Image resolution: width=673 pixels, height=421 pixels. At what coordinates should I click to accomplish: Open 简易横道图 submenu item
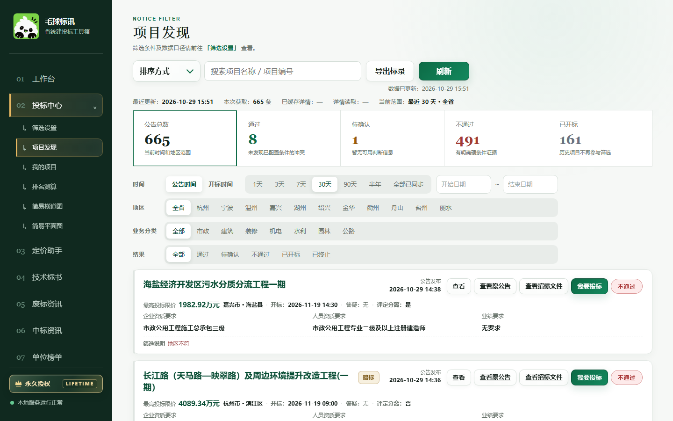[x=59, y=206]
